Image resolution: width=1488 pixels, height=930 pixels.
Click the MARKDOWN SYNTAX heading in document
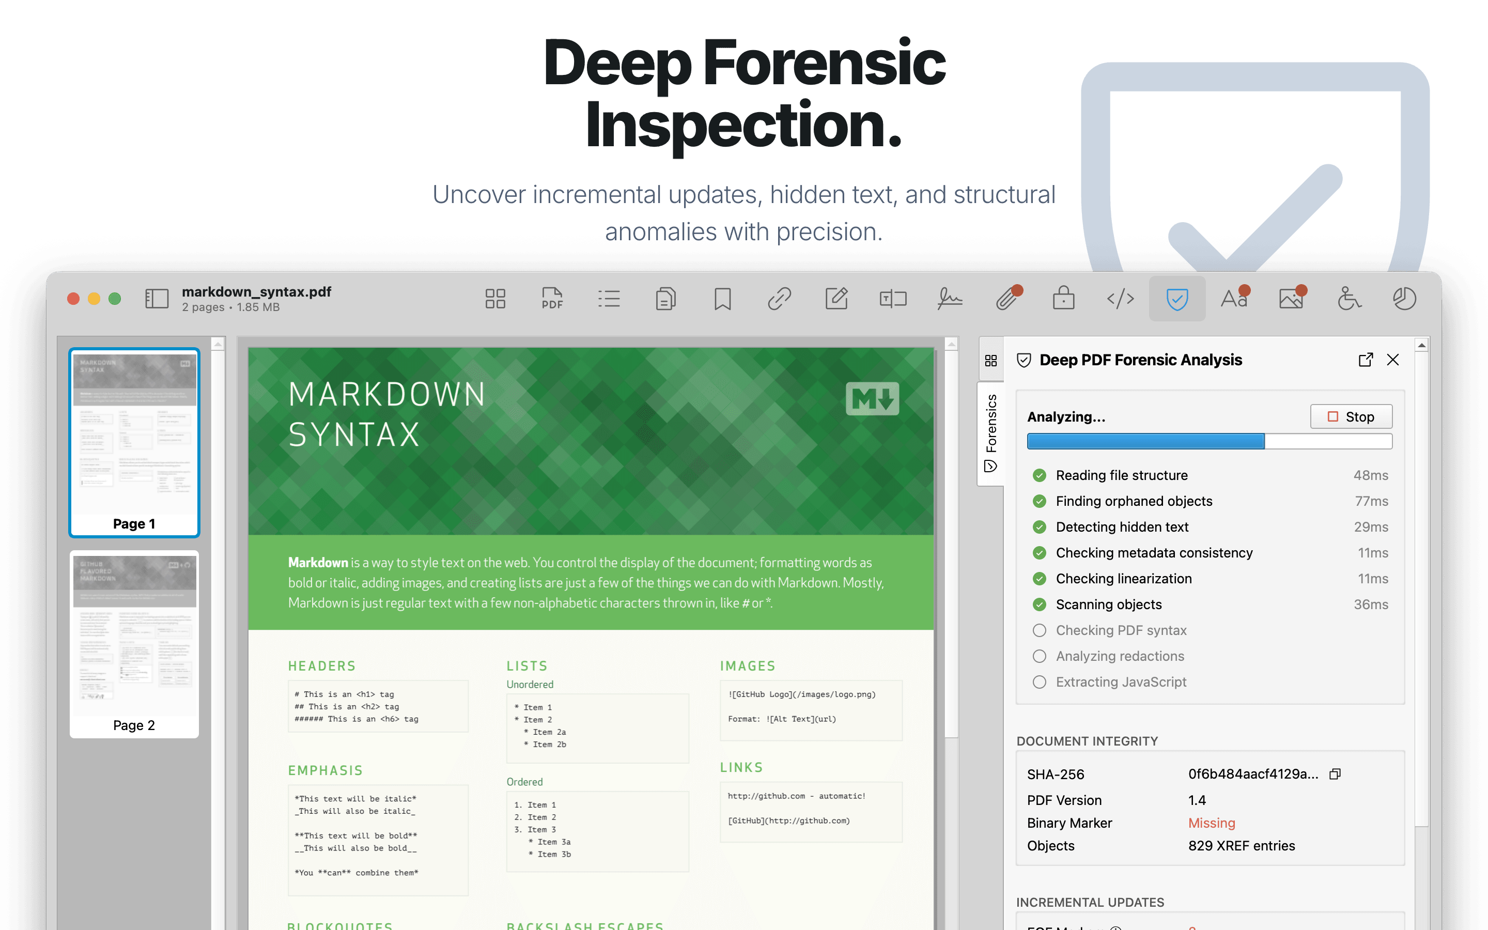pyautogui.click(x=387, y=414)
